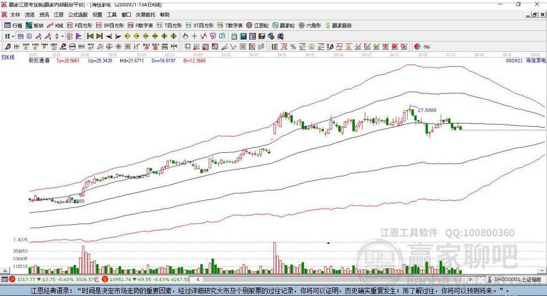
Task: Open the 9P四方形 tool
Action: (110, 26)
